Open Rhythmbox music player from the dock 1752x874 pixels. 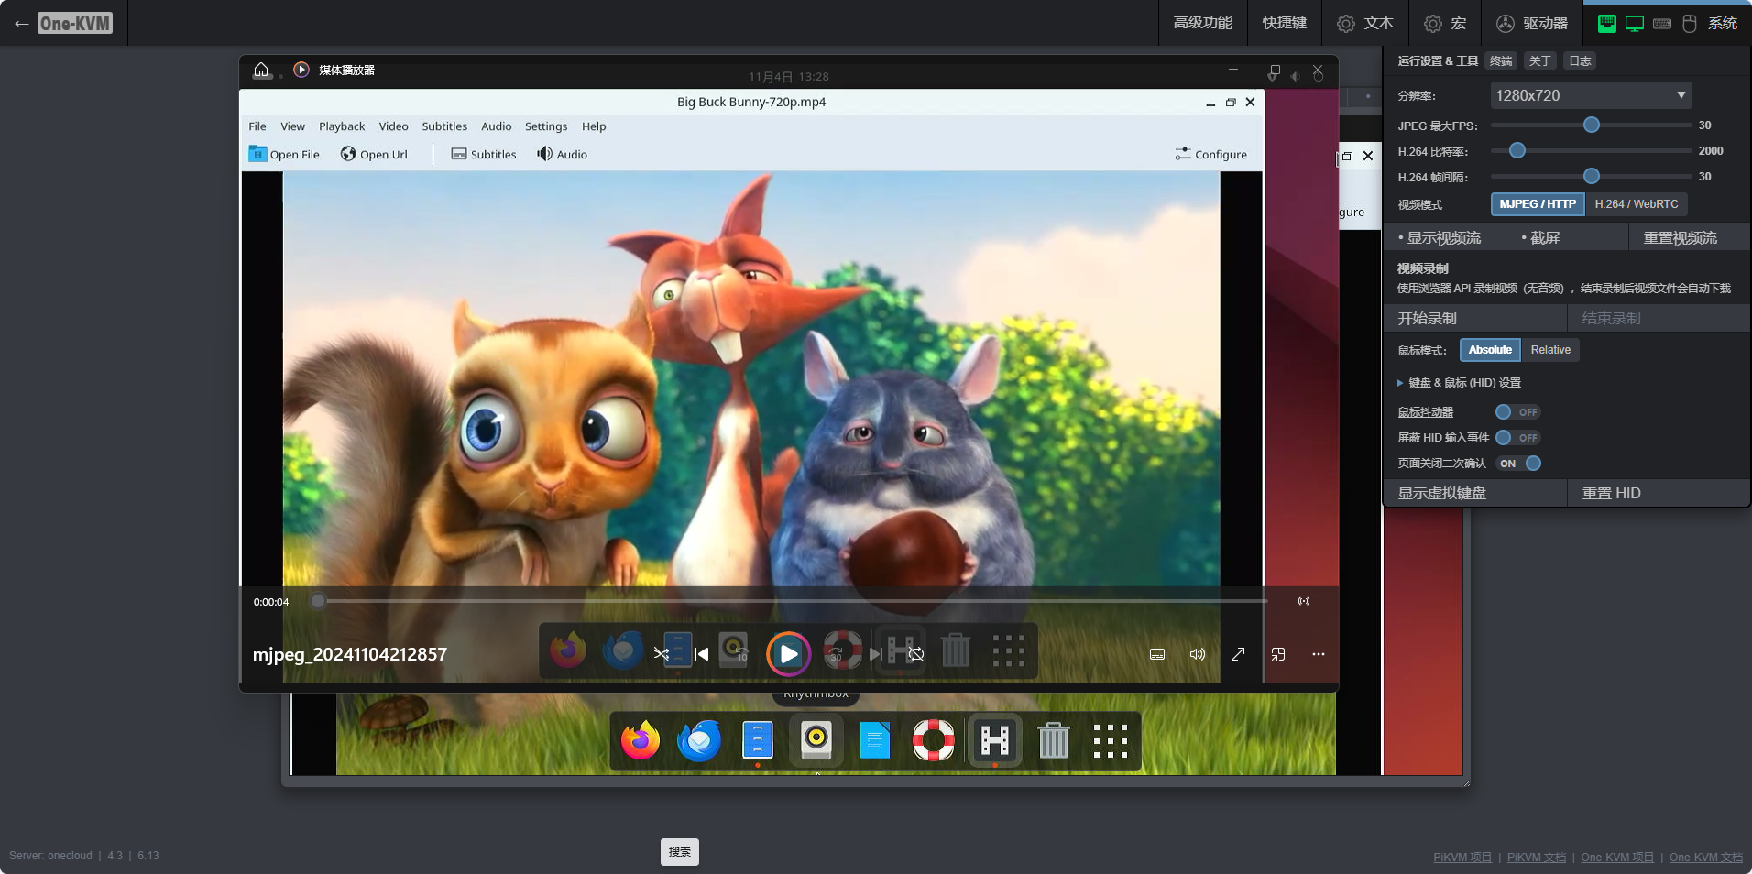pos(816,740)
